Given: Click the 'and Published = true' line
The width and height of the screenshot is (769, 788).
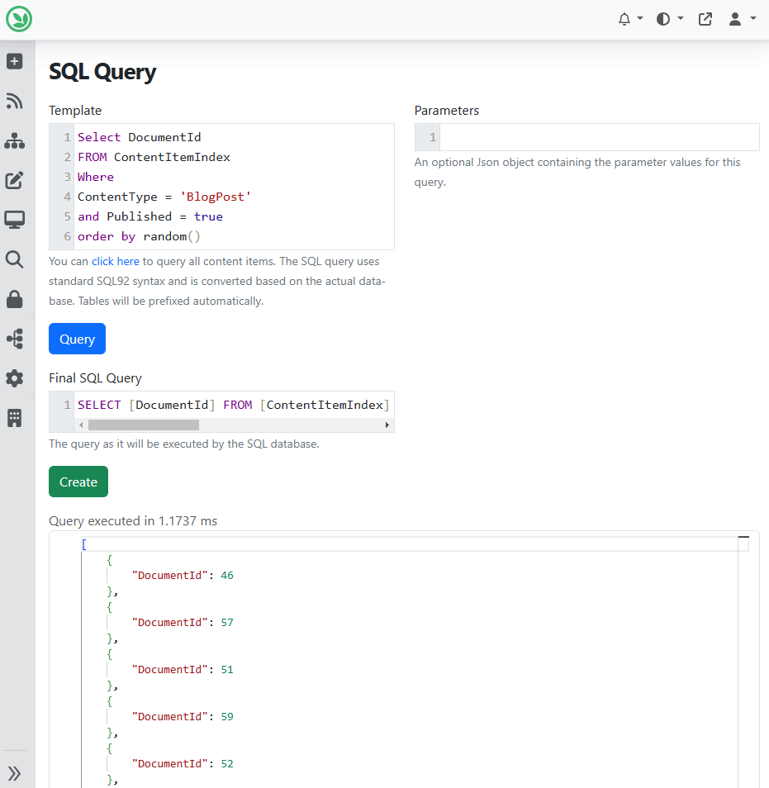Looking at the screenshot, I should pyautogui.click(x=150, y=216).
